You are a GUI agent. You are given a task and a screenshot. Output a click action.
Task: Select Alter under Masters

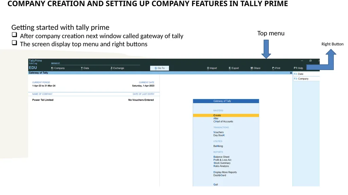[216, 118]
